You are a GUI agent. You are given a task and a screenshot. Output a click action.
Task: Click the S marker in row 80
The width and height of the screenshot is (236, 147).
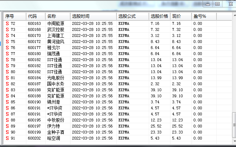coord(7,72)
